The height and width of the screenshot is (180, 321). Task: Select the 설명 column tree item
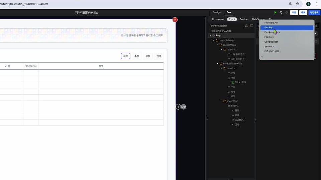[x=237, y=124]
